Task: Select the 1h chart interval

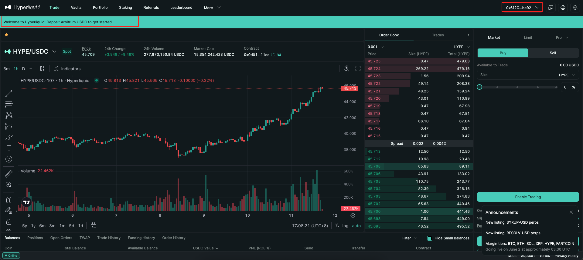Action: (x=16, y=69)
